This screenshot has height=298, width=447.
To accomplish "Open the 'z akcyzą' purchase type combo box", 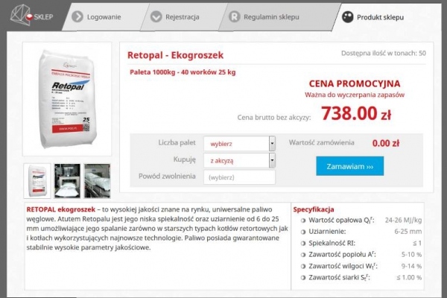I will pyautogui.click(x=239, y=160).
